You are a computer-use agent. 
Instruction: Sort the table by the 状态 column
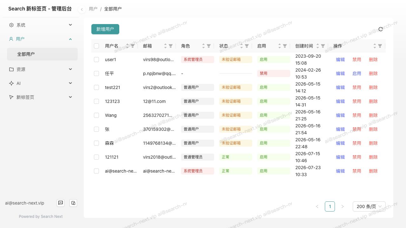pyautogui.click(x=242, y=46)
